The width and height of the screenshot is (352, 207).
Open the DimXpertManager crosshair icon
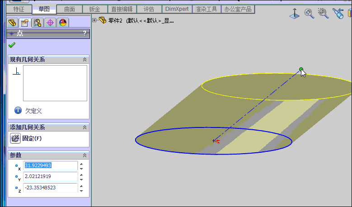50,23
